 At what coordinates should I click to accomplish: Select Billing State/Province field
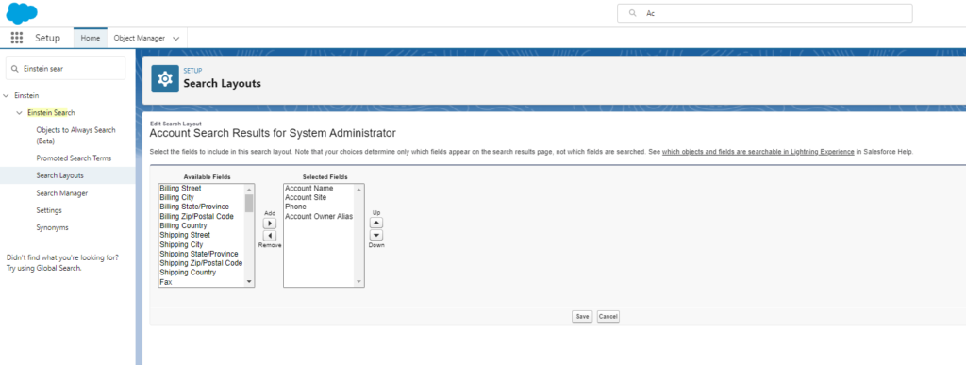click(194, 207)
